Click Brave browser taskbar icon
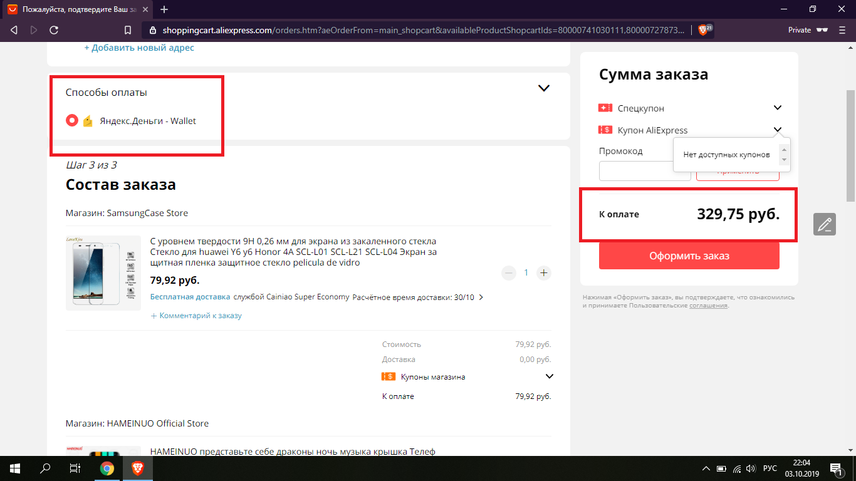 pos(137,468)
